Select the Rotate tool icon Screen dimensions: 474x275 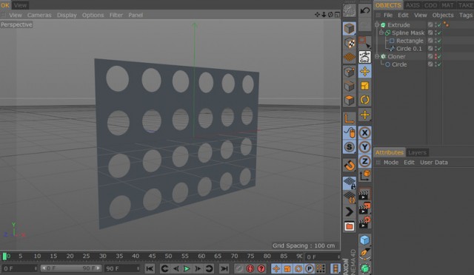pos(365,100)
